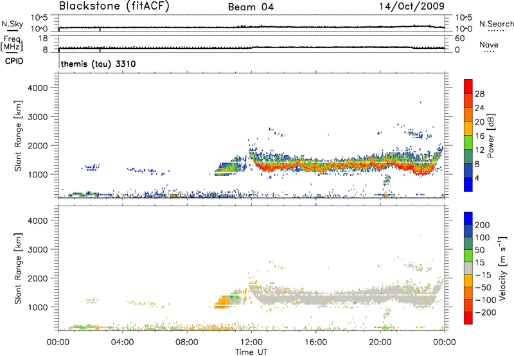
Task: Click the "Nave" legend label
Action: pyautogui.click(x=489, y=45)
